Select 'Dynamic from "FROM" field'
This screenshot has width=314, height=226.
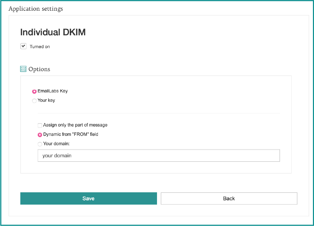click(40, 135)
